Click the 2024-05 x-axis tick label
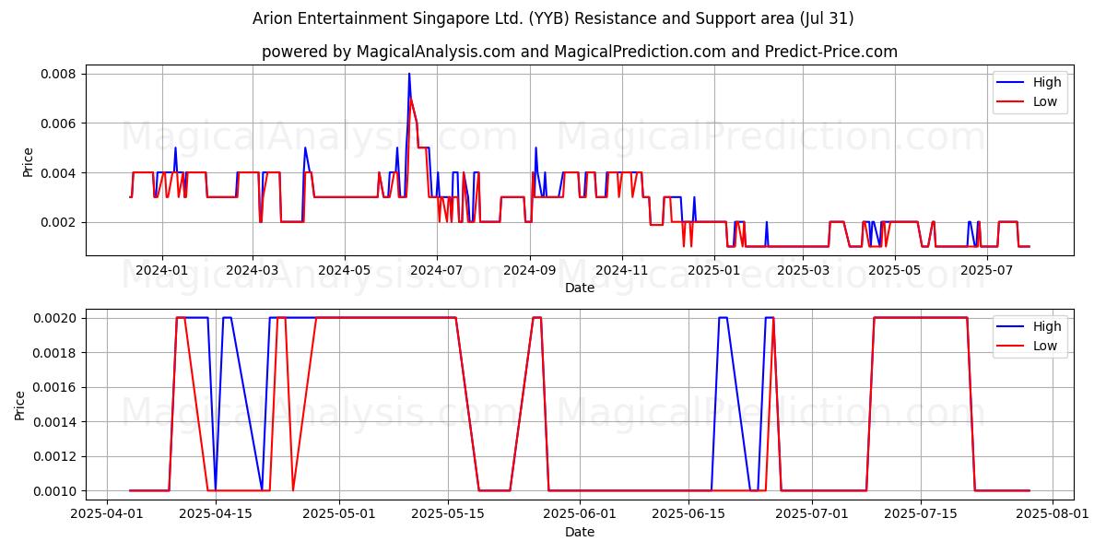This screenshot has height=553, width=1106. pyautogui.click(x=345, y=270)
